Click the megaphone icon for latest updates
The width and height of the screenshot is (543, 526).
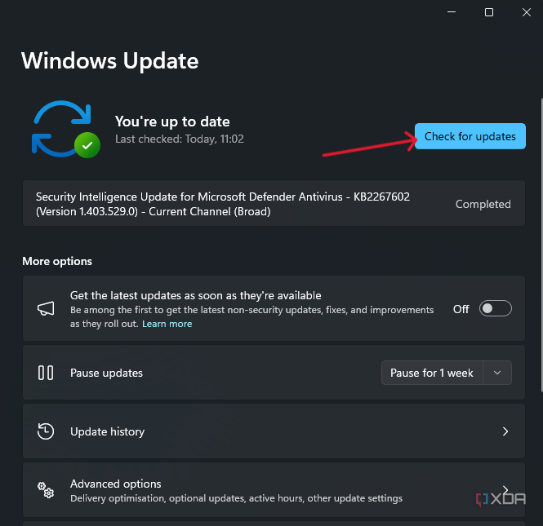coord(46,308)
